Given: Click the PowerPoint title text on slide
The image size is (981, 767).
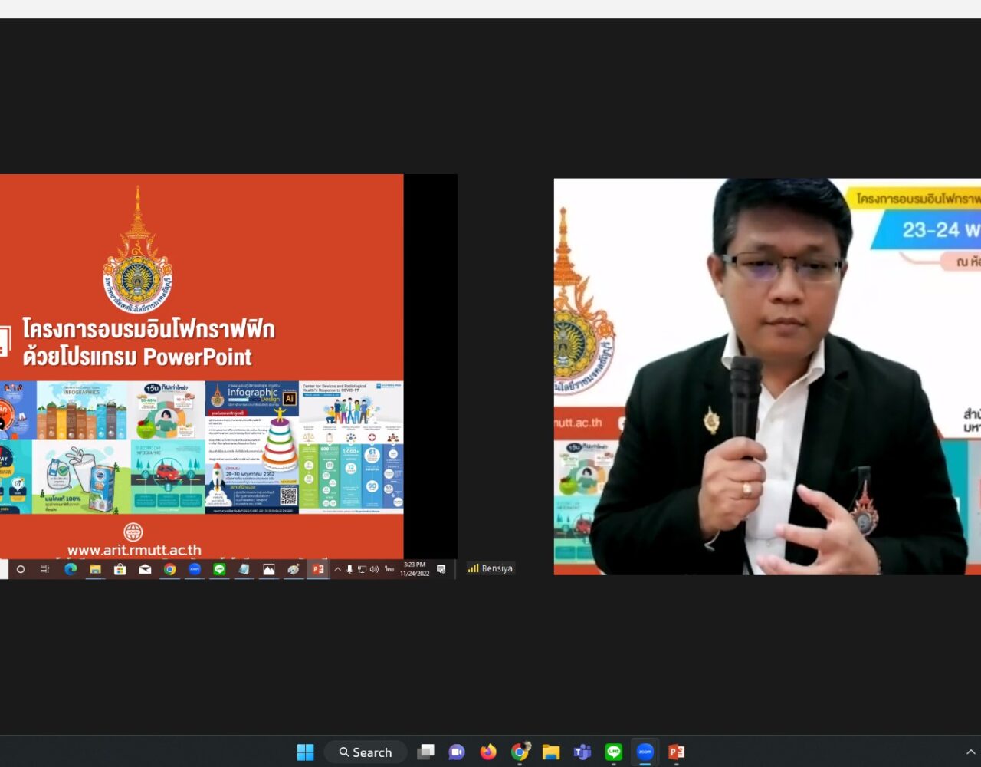Looking at the screenshot, I should 149,343.
